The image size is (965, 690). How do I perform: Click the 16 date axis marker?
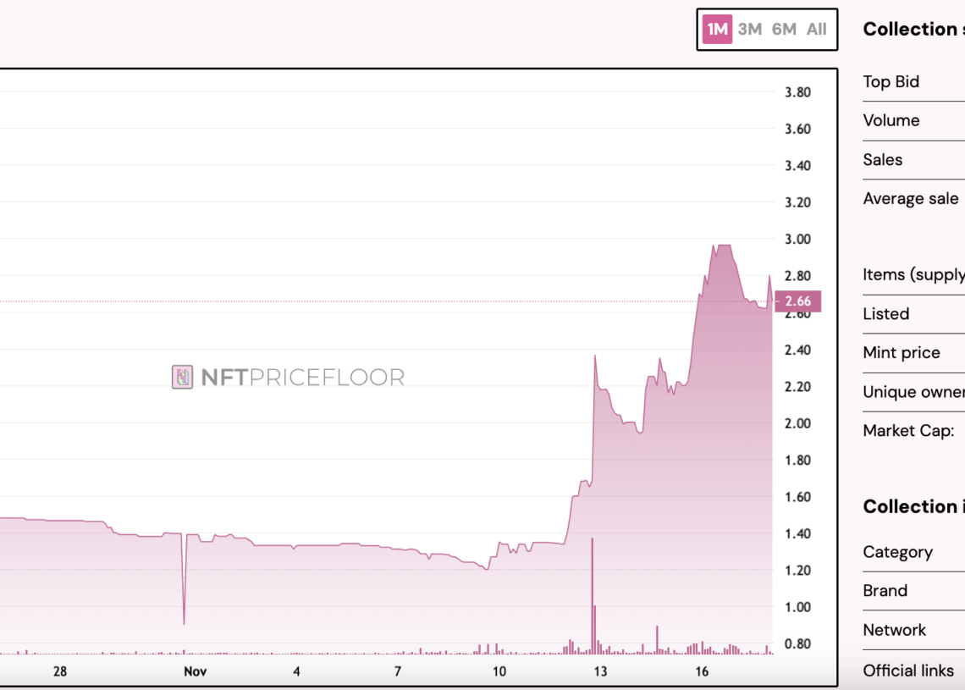[702, 671]
